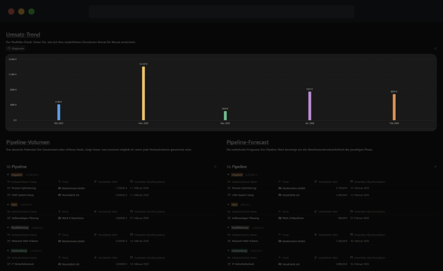The width and height of the screenshot is (443, 271).
Task: Select the green Dez. 2025 bar
Action: 225,116
